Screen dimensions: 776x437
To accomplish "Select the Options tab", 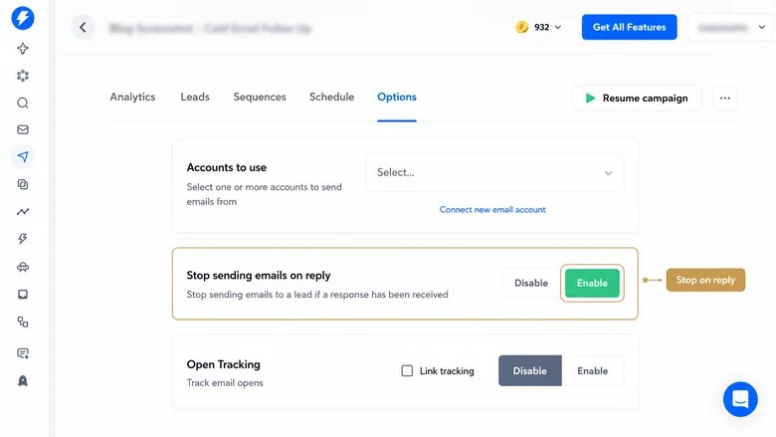I will pyautogui.click(x=397, y=97).
